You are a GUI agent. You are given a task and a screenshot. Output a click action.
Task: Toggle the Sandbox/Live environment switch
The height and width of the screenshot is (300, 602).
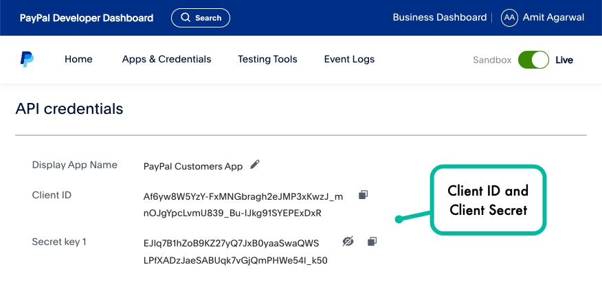click(533, 60)
